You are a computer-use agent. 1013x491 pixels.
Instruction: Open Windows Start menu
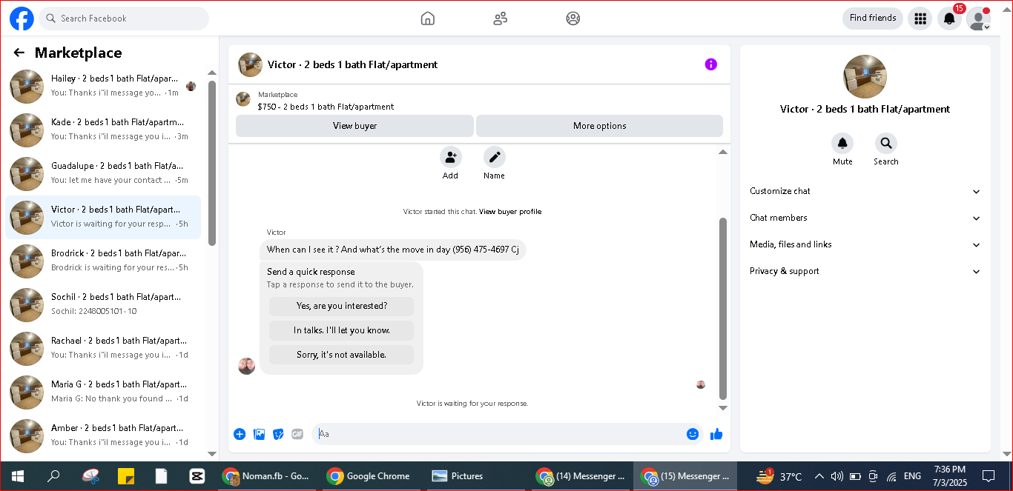[x=18, y=476]
